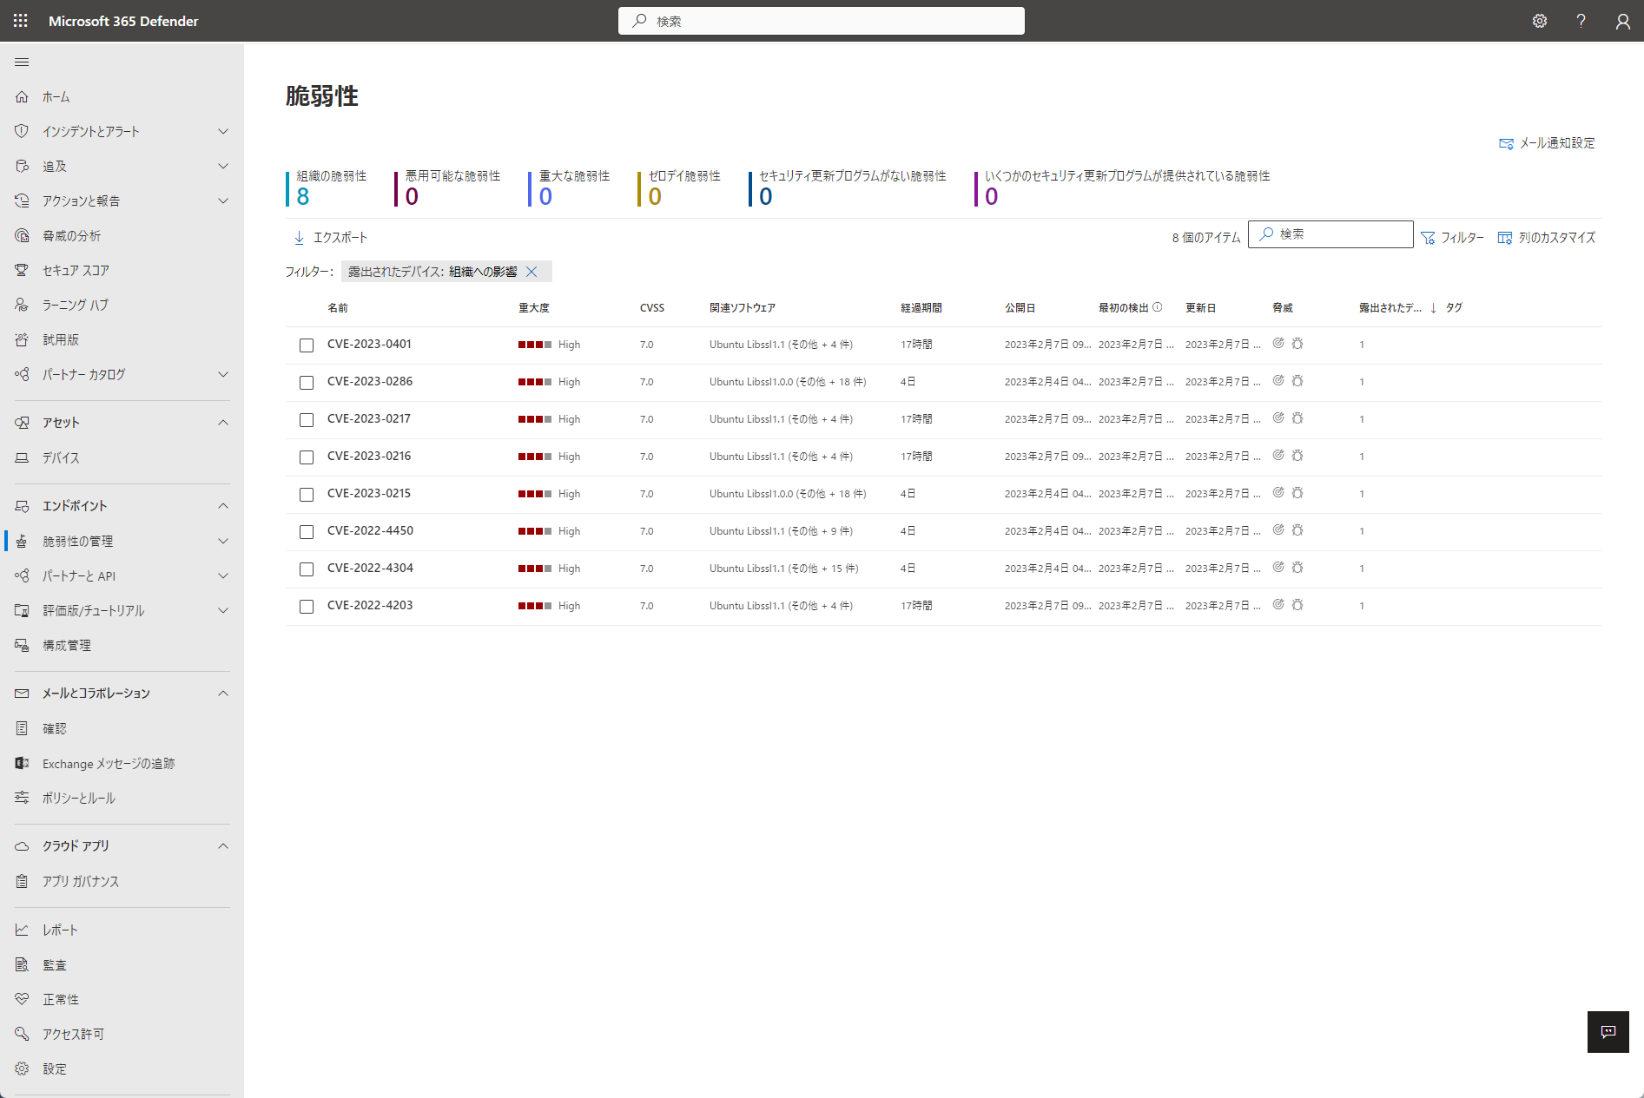Click the ホーム home icon
Viewport: 1644px width, 1098px height.
pyautogui.click(x=22, y=96)
